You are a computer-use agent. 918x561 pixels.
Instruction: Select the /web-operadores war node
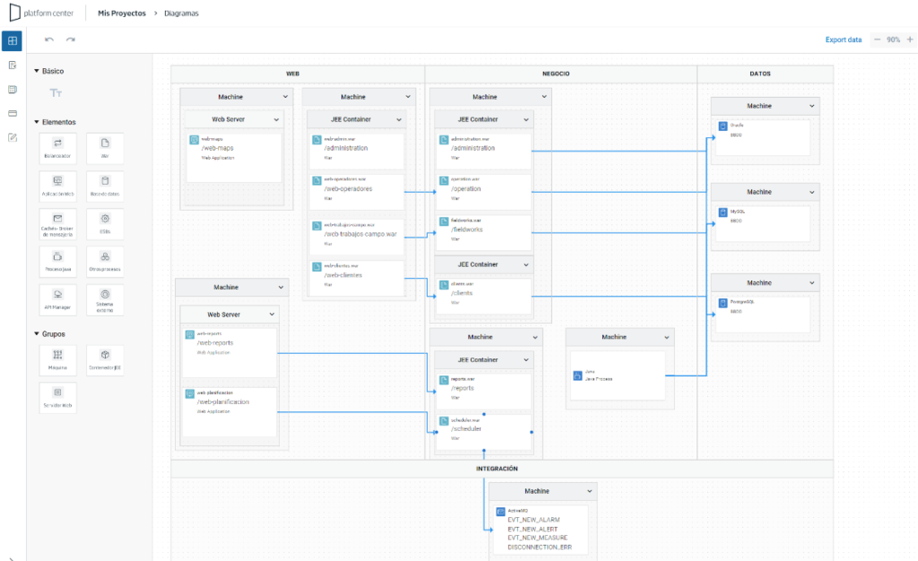[x=357, y=192]
